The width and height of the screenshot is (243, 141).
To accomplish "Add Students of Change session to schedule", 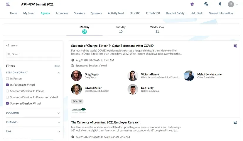I will (235, 46).
